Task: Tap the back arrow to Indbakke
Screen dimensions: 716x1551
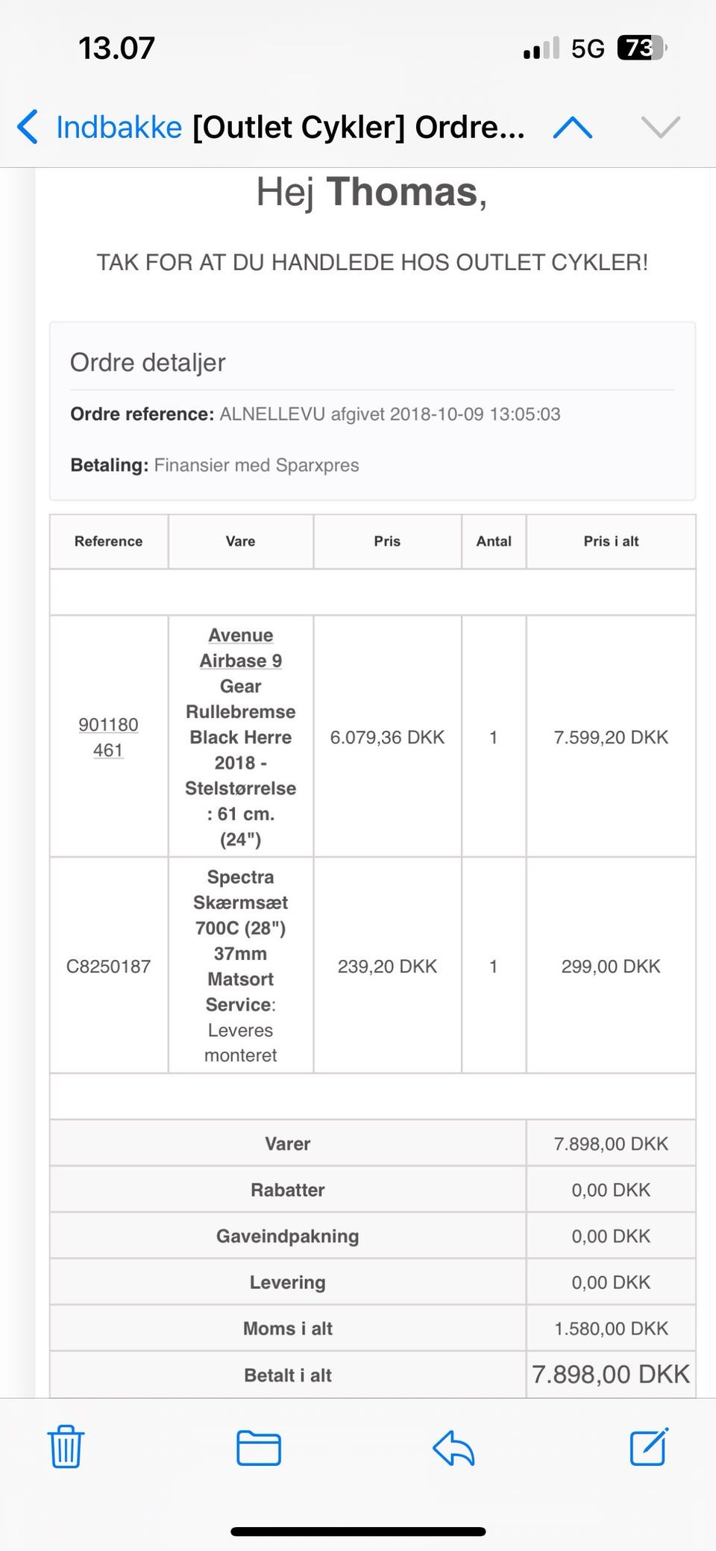Action: point(28,127)
